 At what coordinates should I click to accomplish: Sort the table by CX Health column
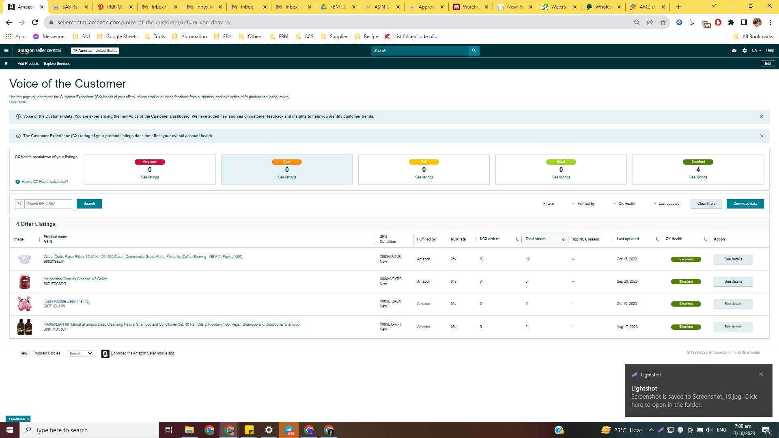705,240
